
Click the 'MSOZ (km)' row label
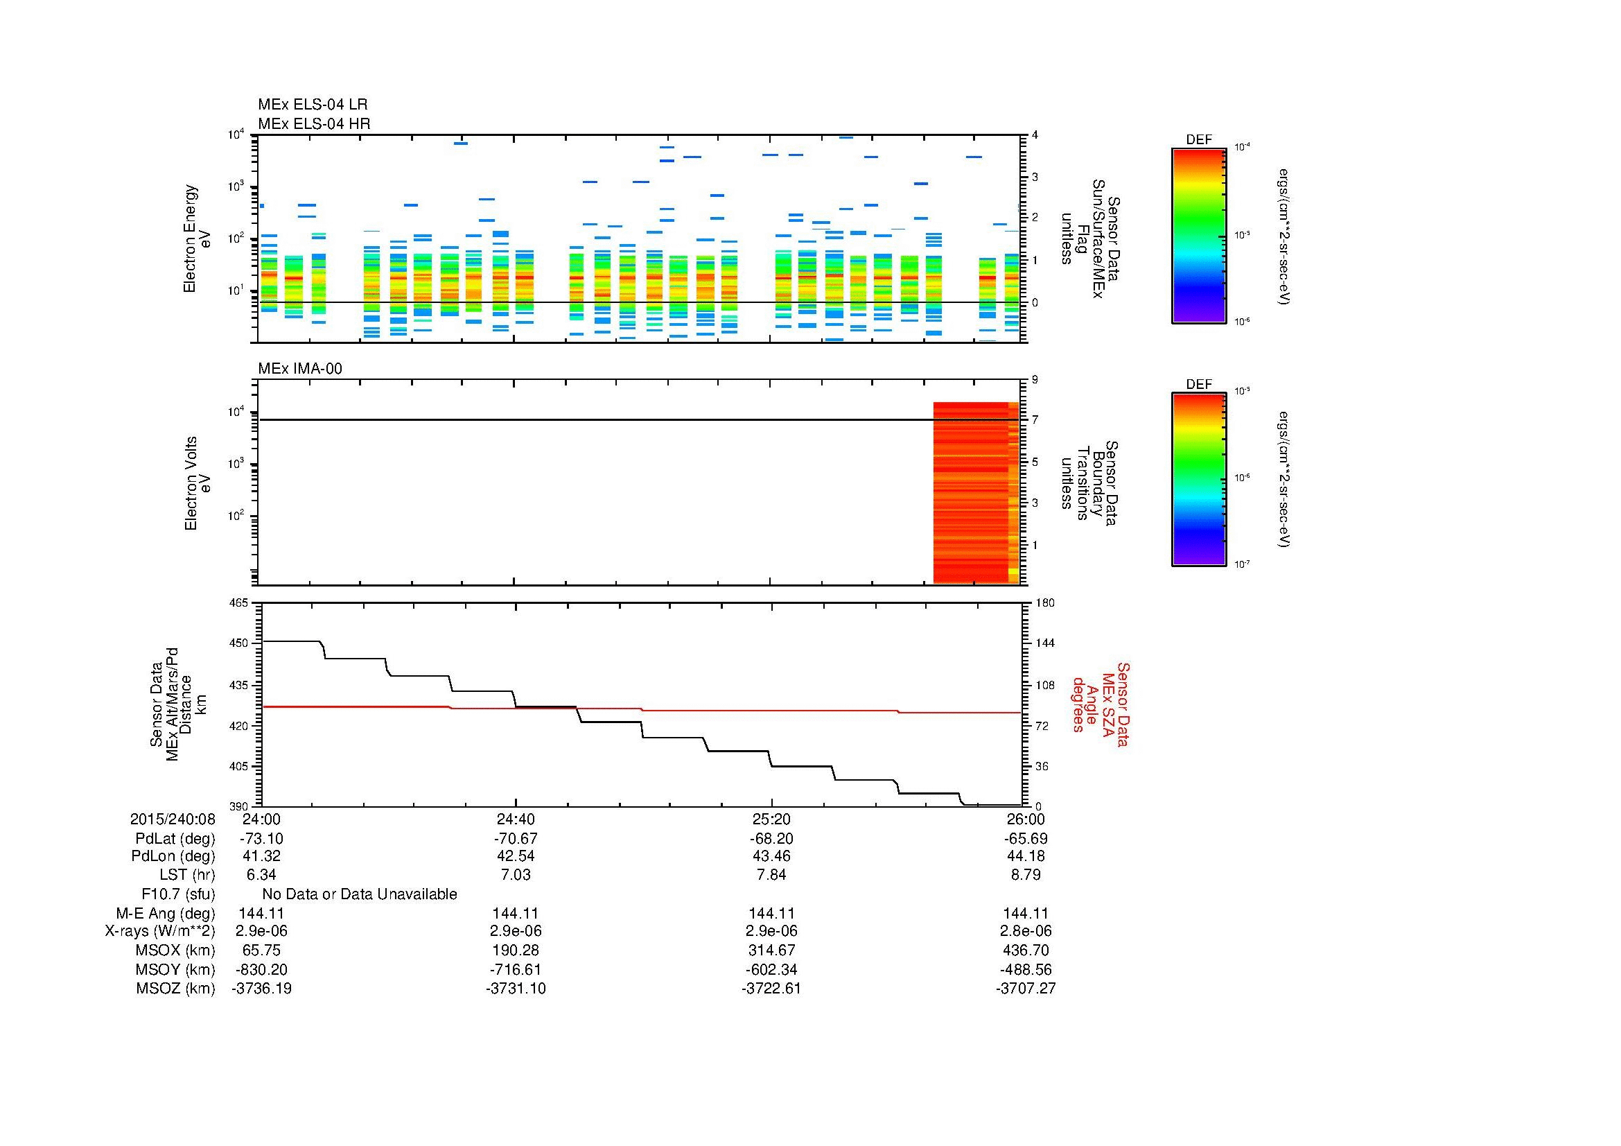tap(176, 989)
